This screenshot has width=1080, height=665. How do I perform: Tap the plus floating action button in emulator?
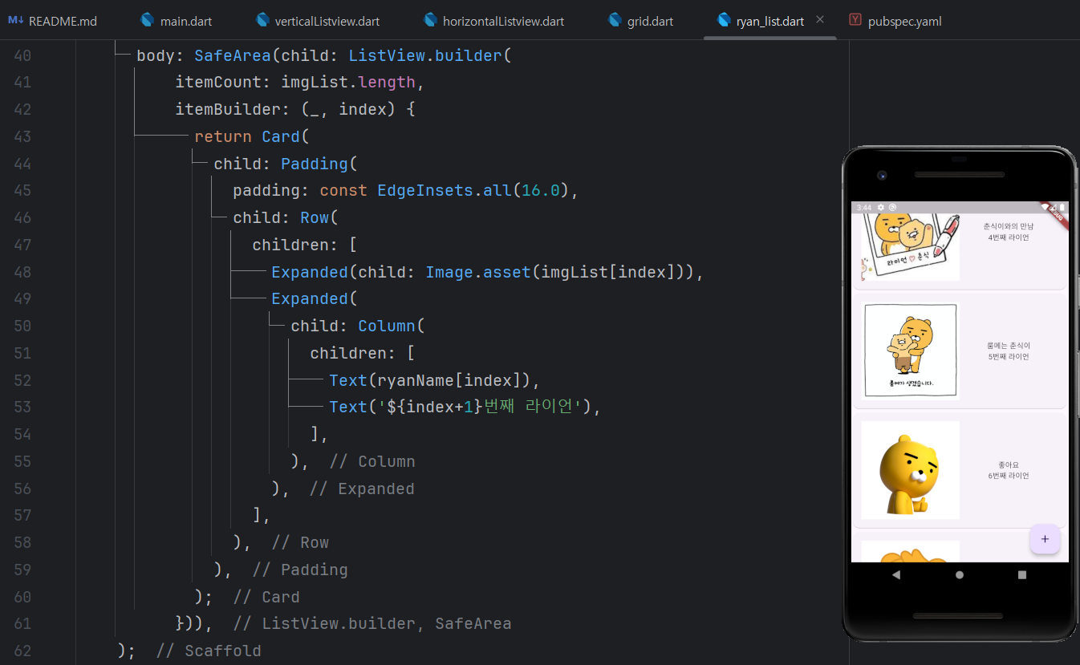[x=1045, y=539]
